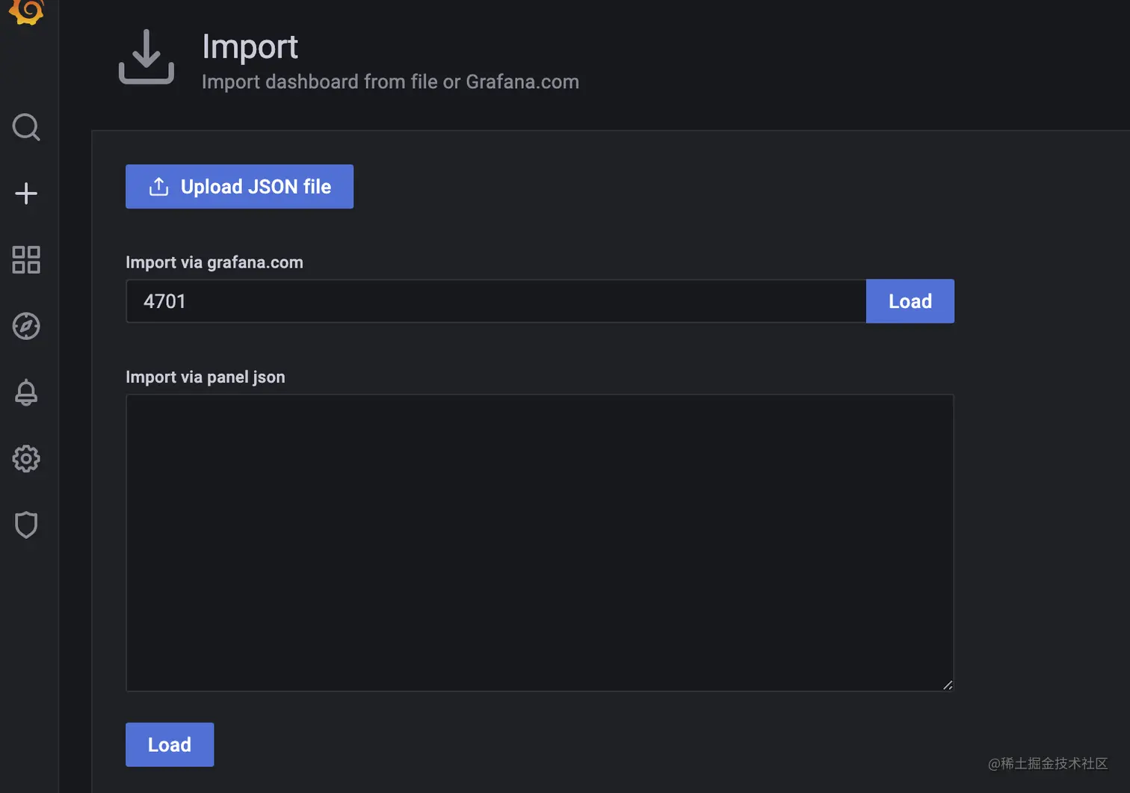Open the Configuration gear icon
This screenshot has height=793, width=1130.
[26, 459]
